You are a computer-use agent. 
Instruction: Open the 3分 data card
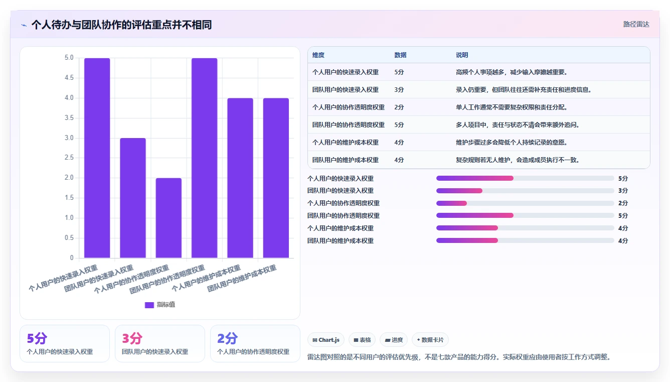(160, 343)
